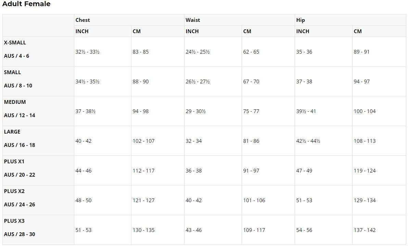Click hip CM value 137 - 142
This screenshot has width=409, height=248.
pos(365,230)
